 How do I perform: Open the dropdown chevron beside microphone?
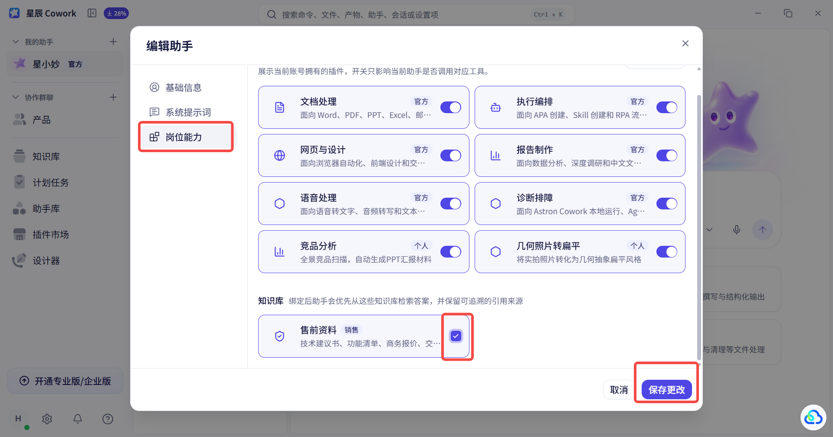[709, 230]
